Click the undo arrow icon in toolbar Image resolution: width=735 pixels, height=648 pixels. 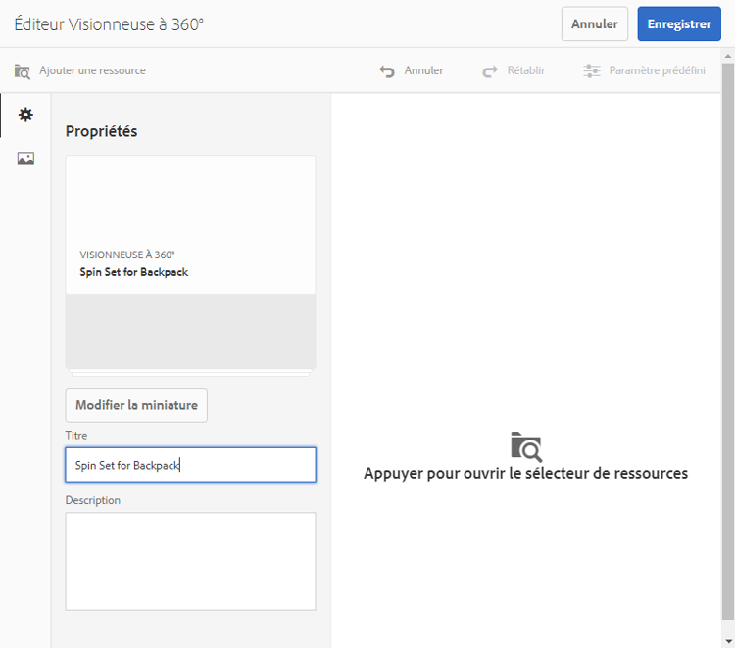tap(387, 71)
